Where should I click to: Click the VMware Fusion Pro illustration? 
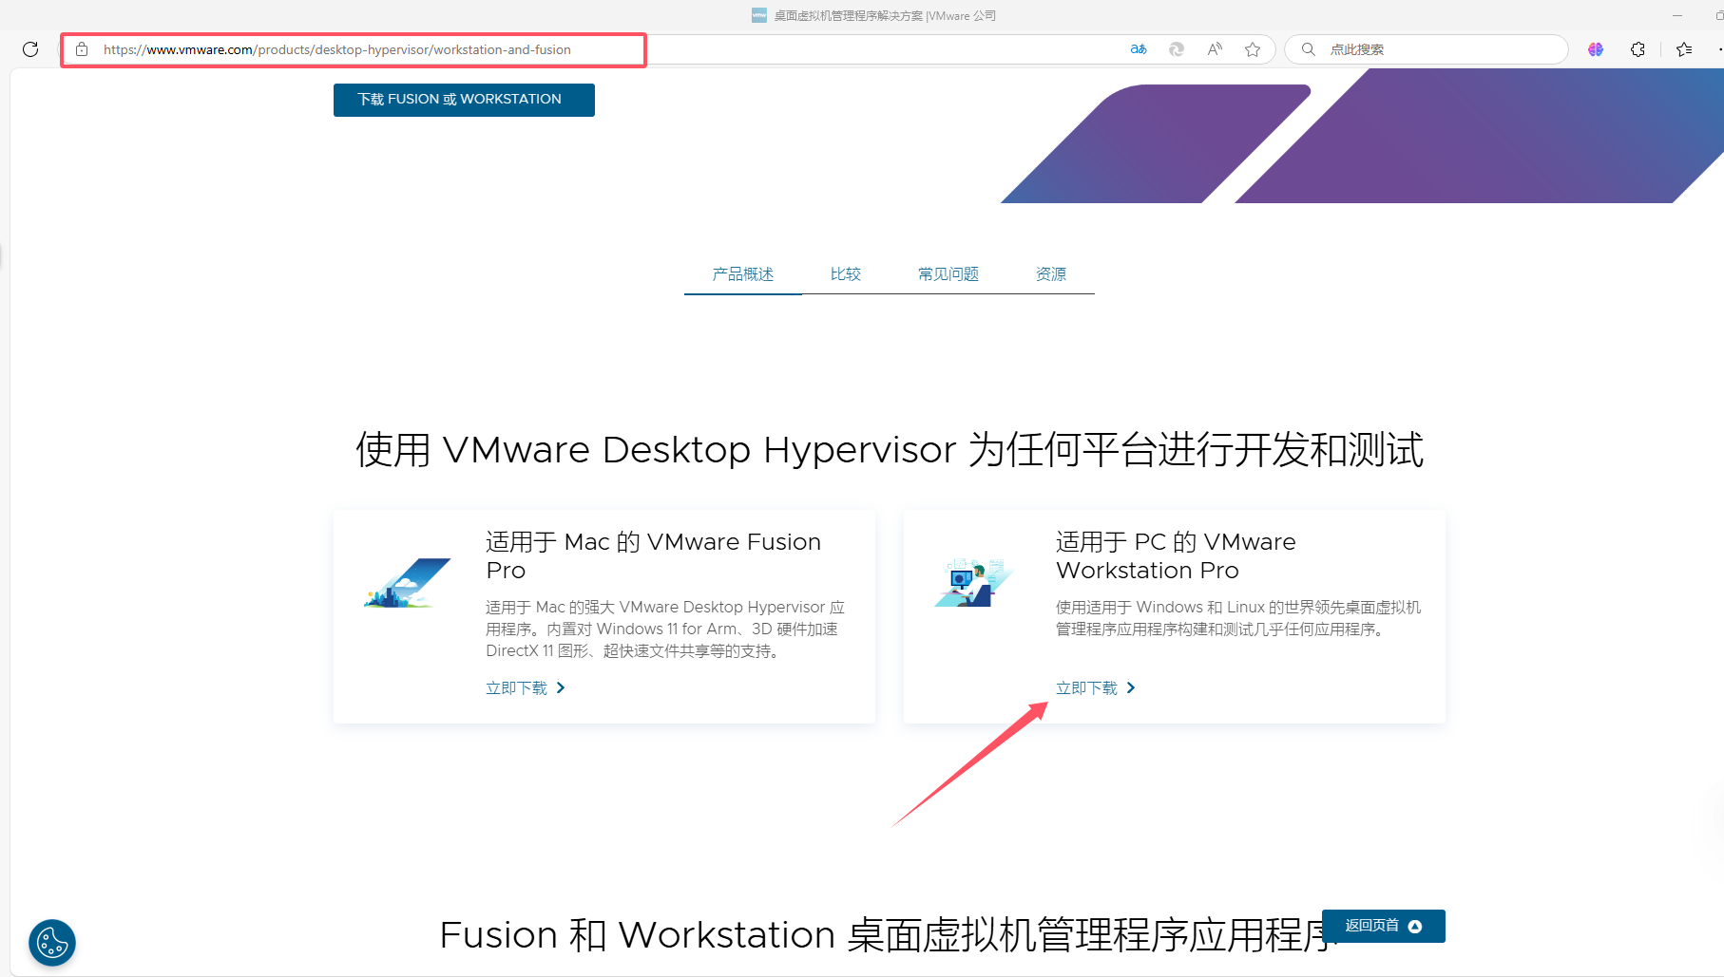(407, 583)
